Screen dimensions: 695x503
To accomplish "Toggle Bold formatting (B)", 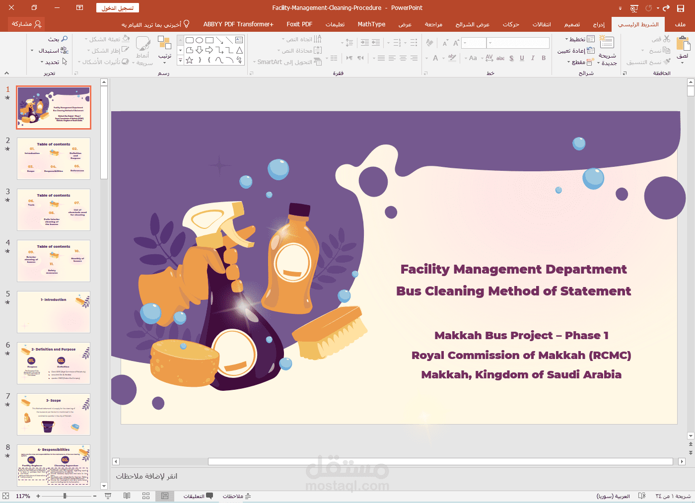I will pyautogui.click(x=544, y=58).
